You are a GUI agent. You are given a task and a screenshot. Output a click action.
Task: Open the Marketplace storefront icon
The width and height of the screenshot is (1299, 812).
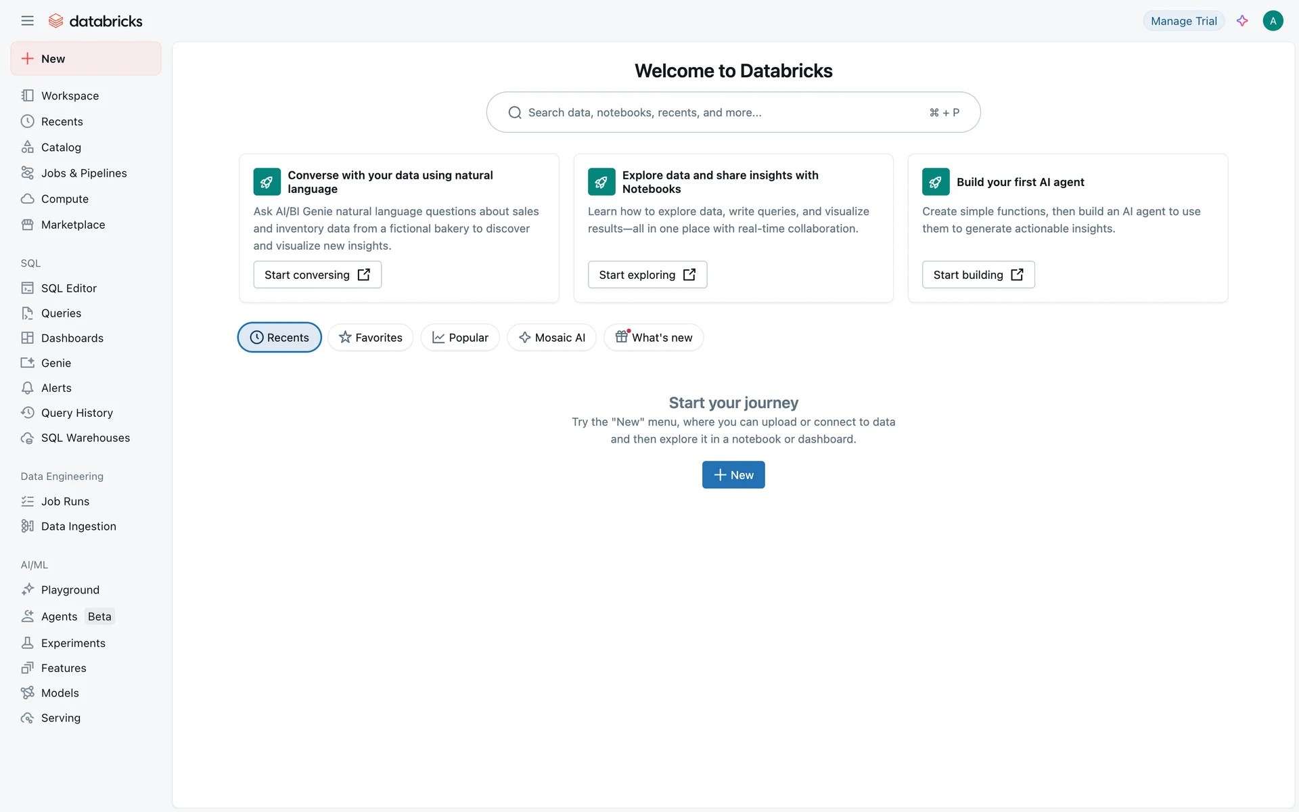[27, 225]
